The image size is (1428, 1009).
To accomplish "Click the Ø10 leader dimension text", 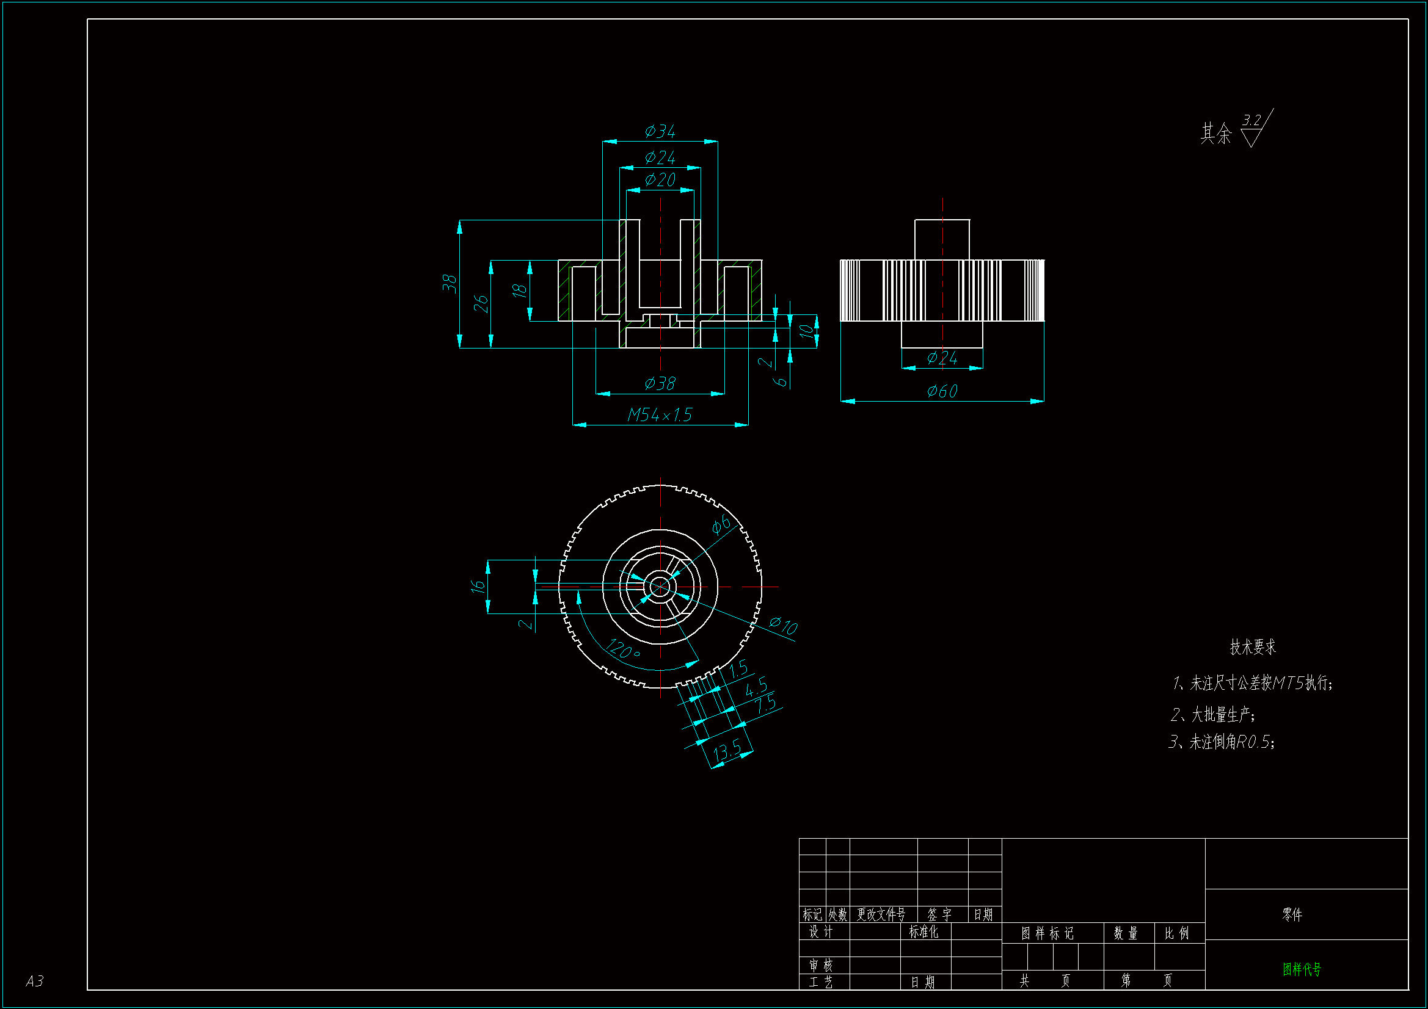I will tap(783, 626).
